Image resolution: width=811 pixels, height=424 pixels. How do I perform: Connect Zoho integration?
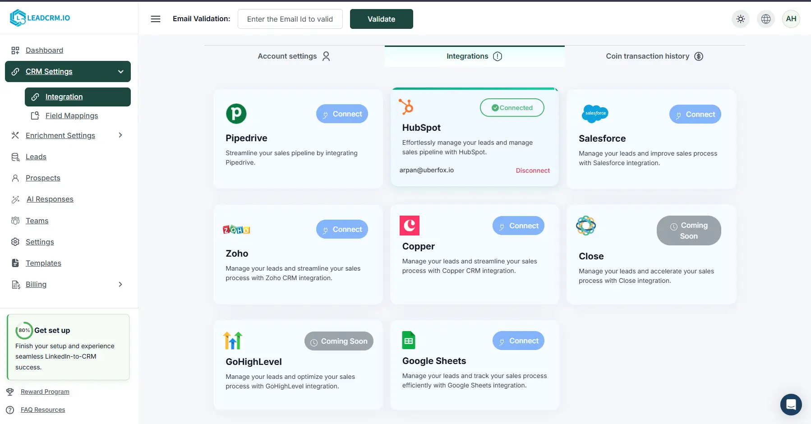click(342, 230)
